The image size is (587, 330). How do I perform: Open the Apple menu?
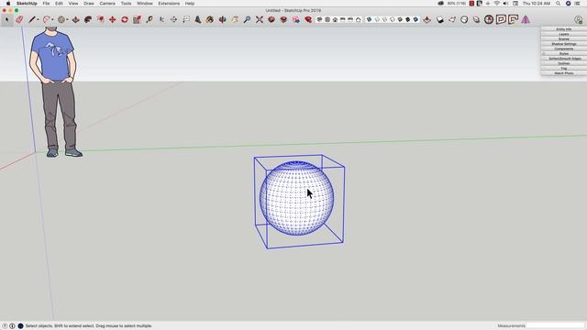[8, 4]
